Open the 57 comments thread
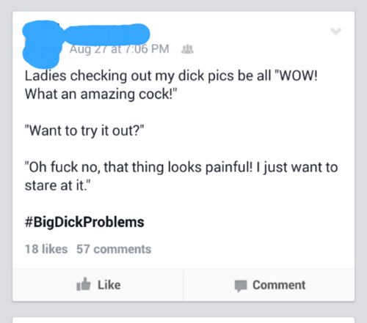Image resolution: width=367 pixels, height=323 pixels. coord(114,249)
